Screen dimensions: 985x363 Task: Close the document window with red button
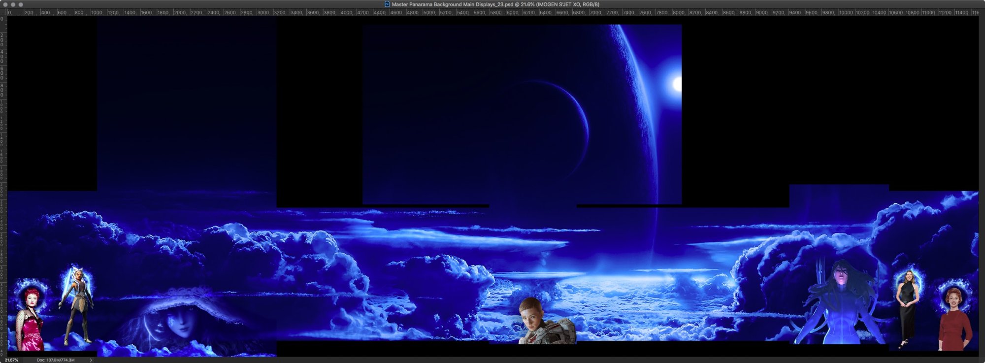coord(5,4)
